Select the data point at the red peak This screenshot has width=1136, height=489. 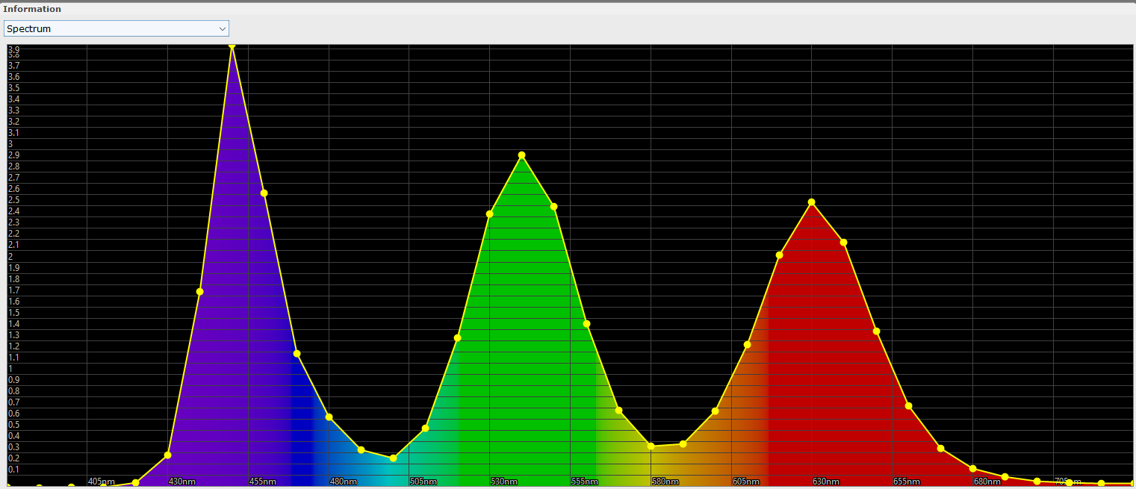(x=812, y=202)
